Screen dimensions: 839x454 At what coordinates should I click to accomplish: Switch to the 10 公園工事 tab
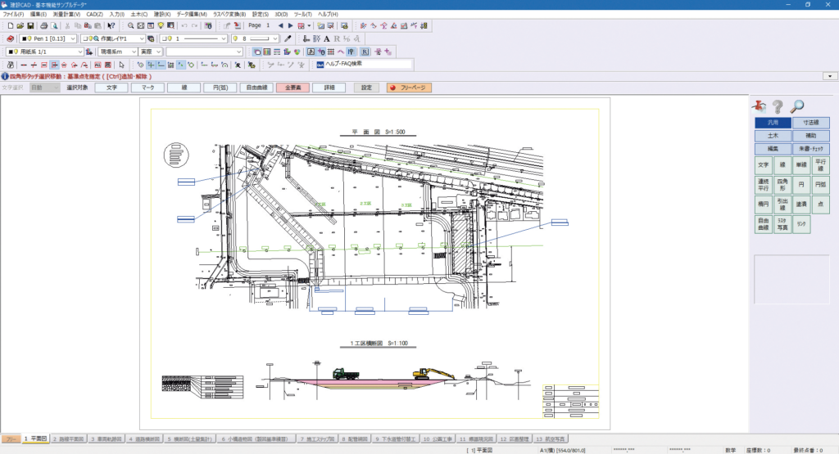[438, 439]
